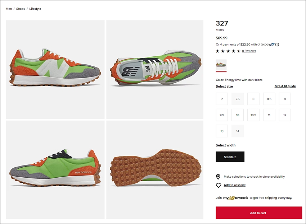Click the wish list heart icon

tap(218, 185)
